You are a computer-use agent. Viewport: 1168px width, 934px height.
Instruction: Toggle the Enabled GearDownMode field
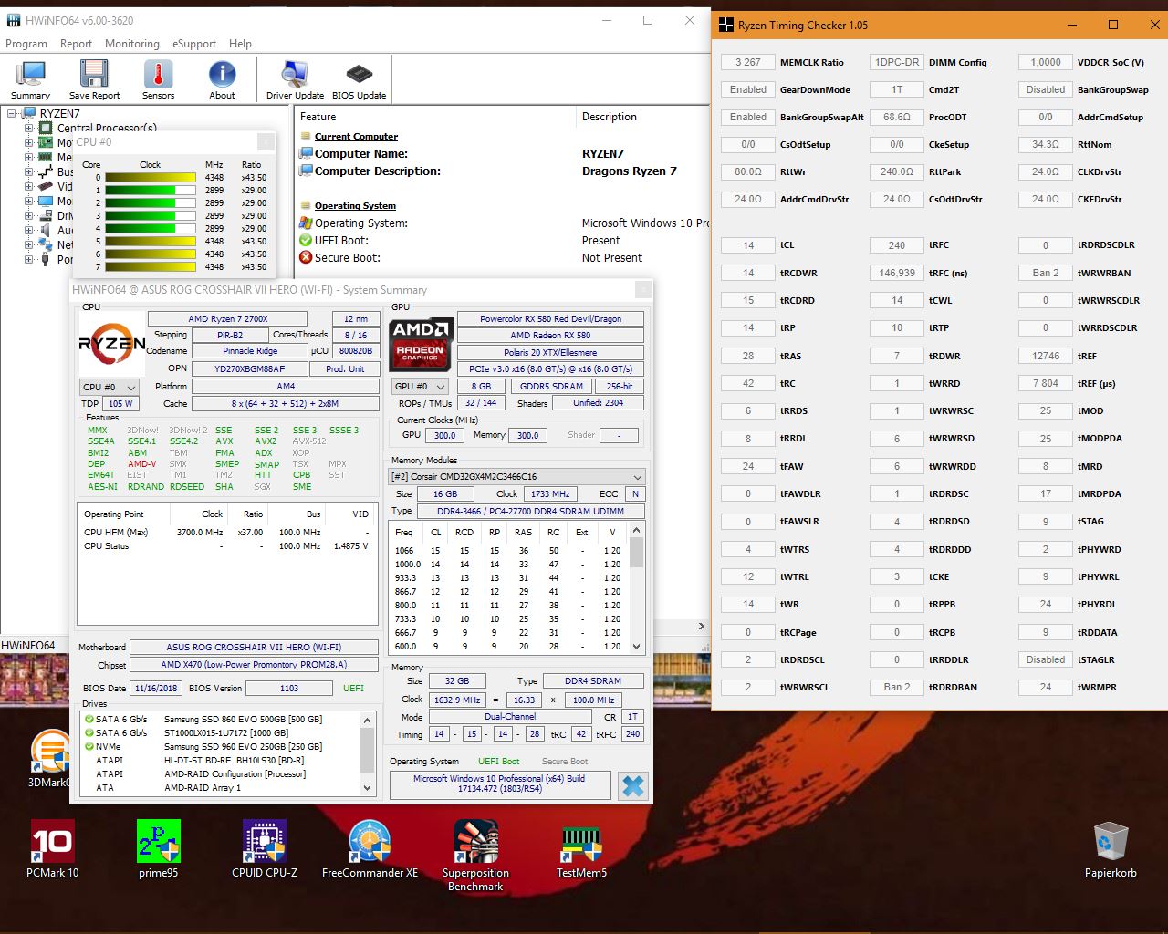tap(747, 89)
